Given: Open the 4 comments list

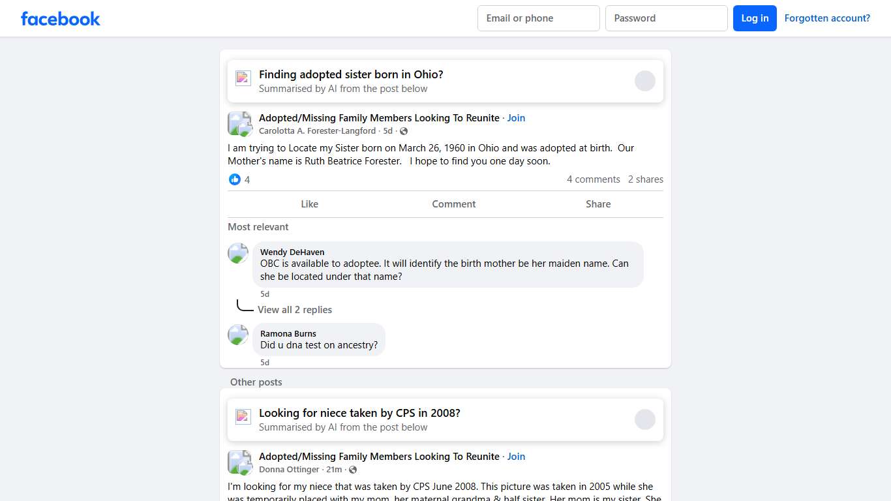Looking at the screenshot, I should 593,179.
